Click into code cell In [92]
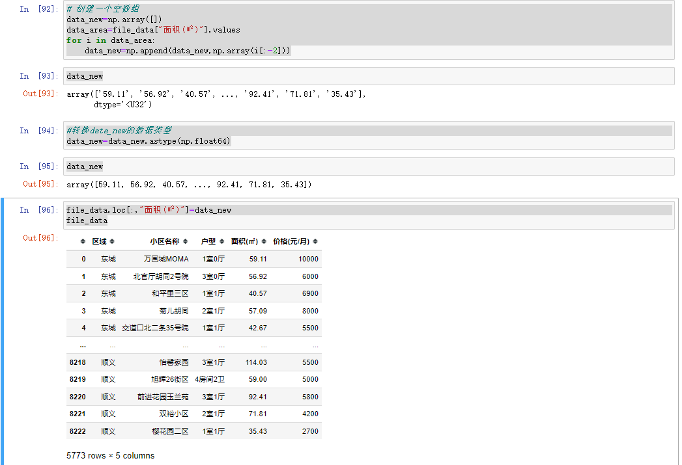Viewport: 682px width, 465px height. [x=369, y=30]
